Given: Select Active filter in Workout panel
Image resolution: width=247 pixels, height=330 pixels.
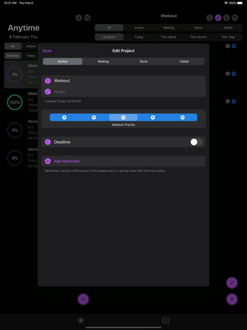Looking at the screenshot, I should click(x=139, y=28).
